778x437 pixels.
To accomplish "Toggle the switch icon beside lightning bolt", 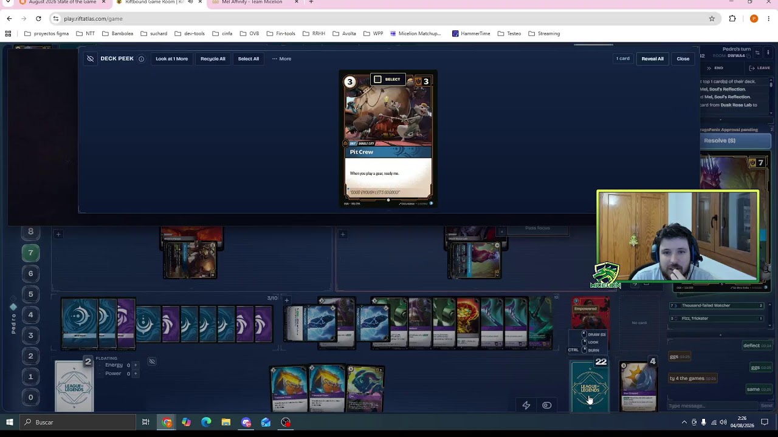I will [546, 405].
